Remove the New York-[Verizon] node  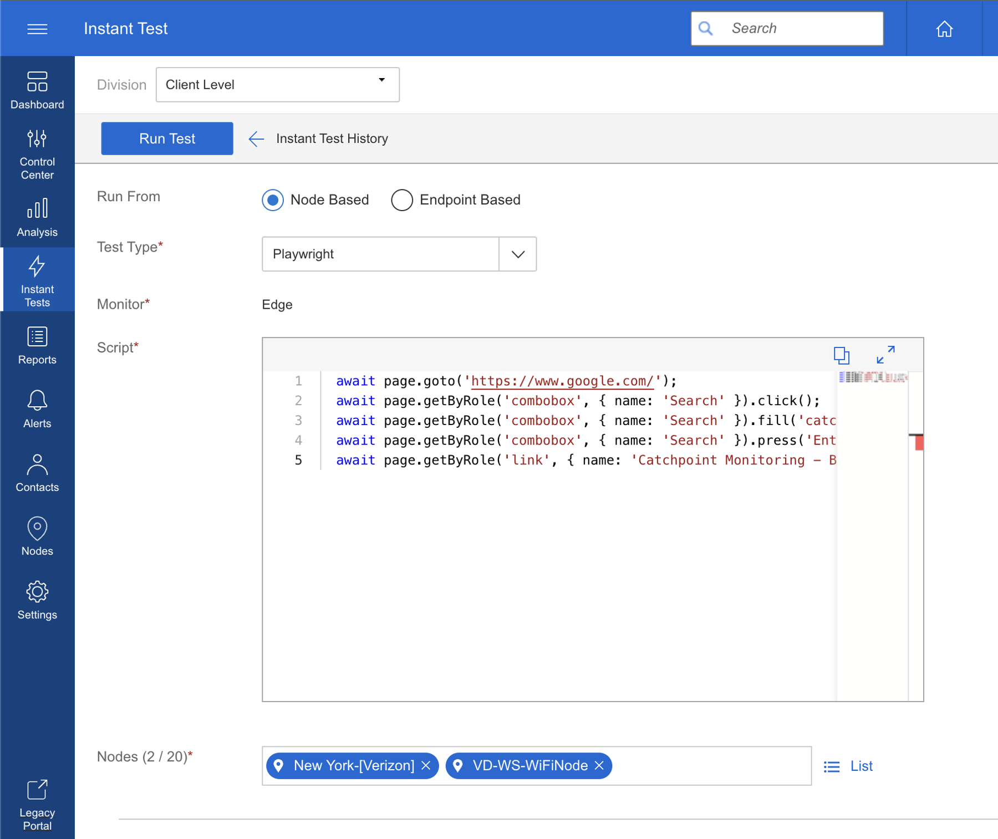[x=426, y=765]
